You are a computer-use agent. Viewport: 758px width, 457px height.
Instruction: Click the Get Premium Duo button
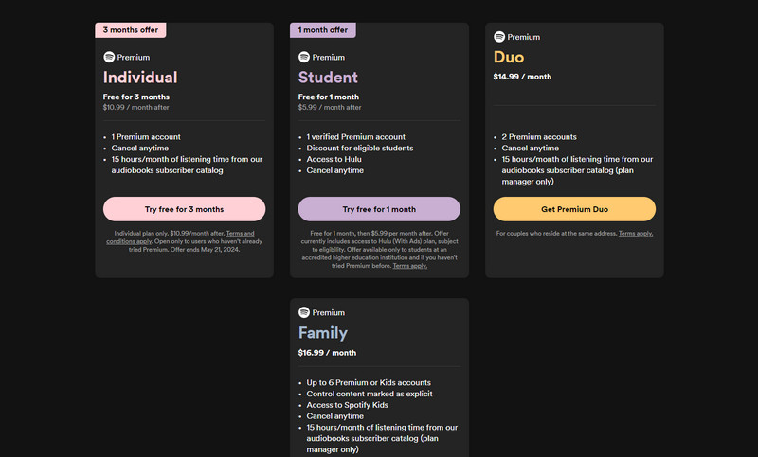(574, 209)
